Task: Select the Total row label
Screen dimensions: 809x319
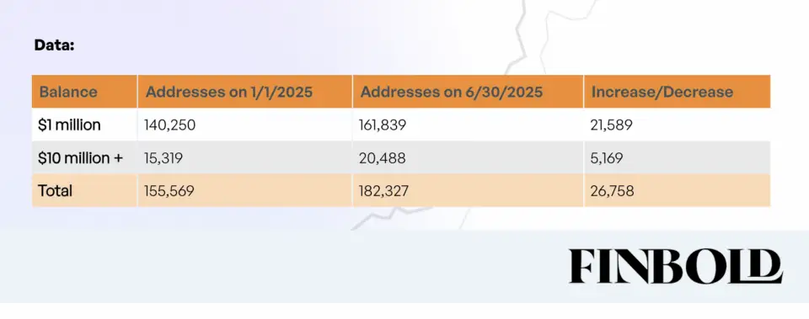Action: 56,191
